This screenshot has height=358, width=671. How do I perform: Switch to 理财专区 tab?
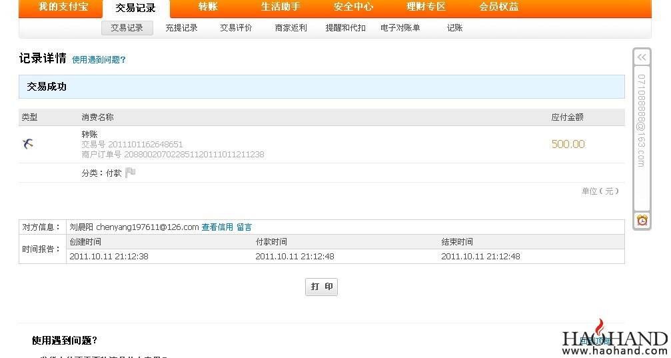click(x=426, y=7)
